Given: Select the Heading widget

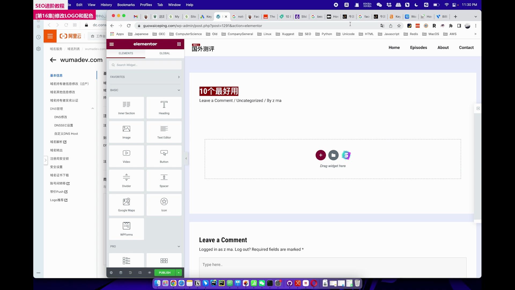Looking at the screenshot, I should click(164, 108).
